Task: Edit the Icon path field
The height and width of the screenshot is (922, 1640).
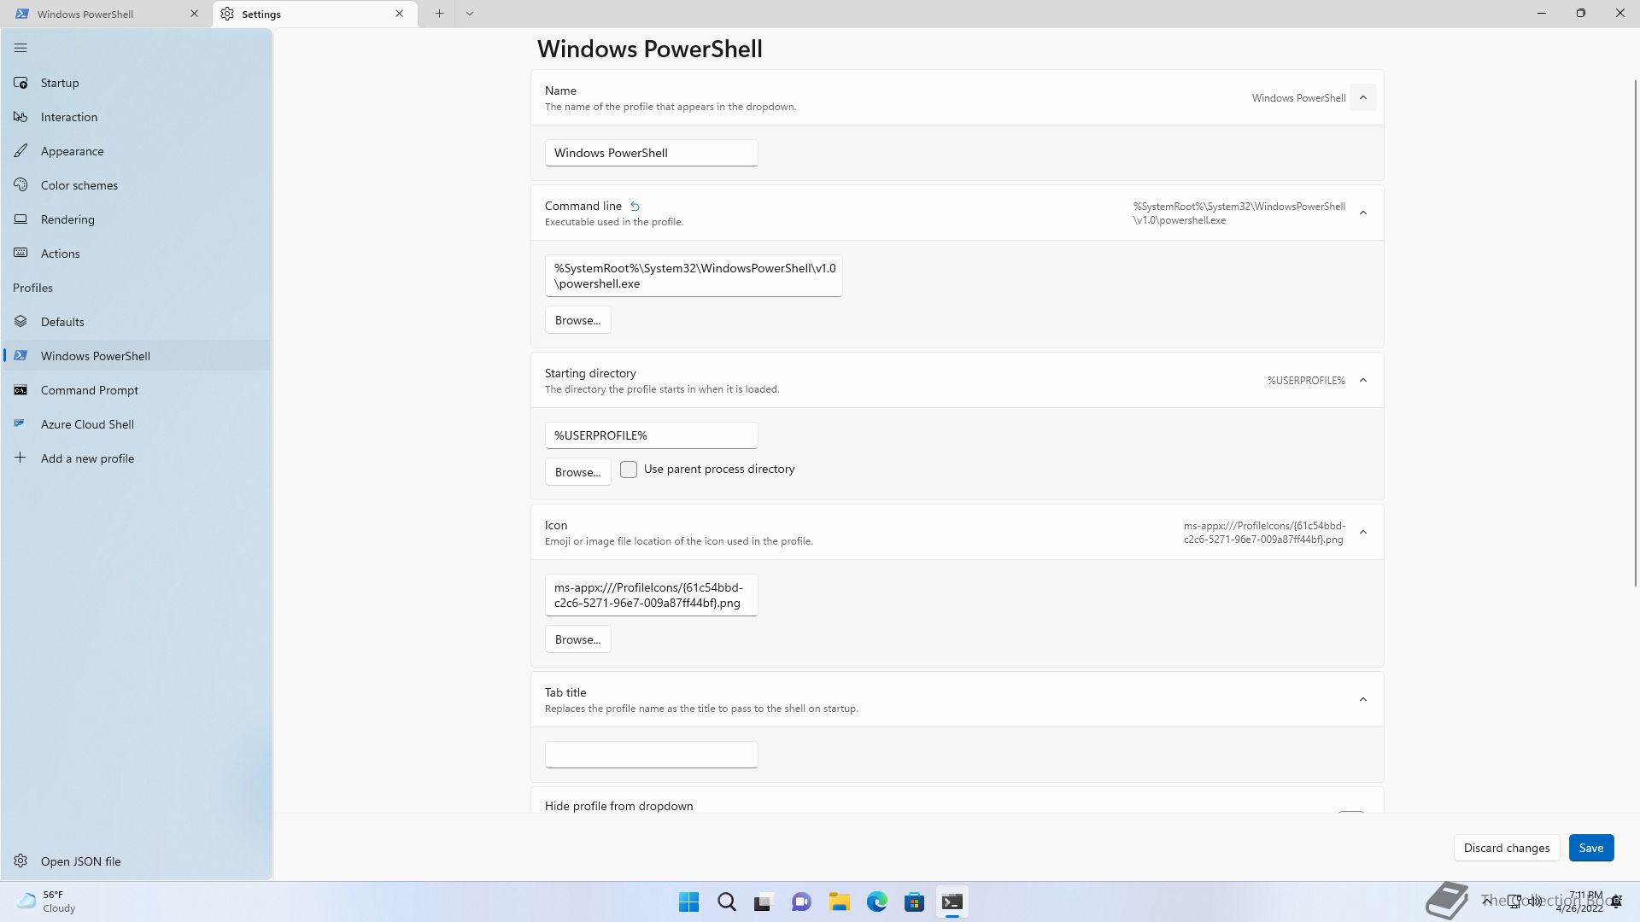Action: 651,595
